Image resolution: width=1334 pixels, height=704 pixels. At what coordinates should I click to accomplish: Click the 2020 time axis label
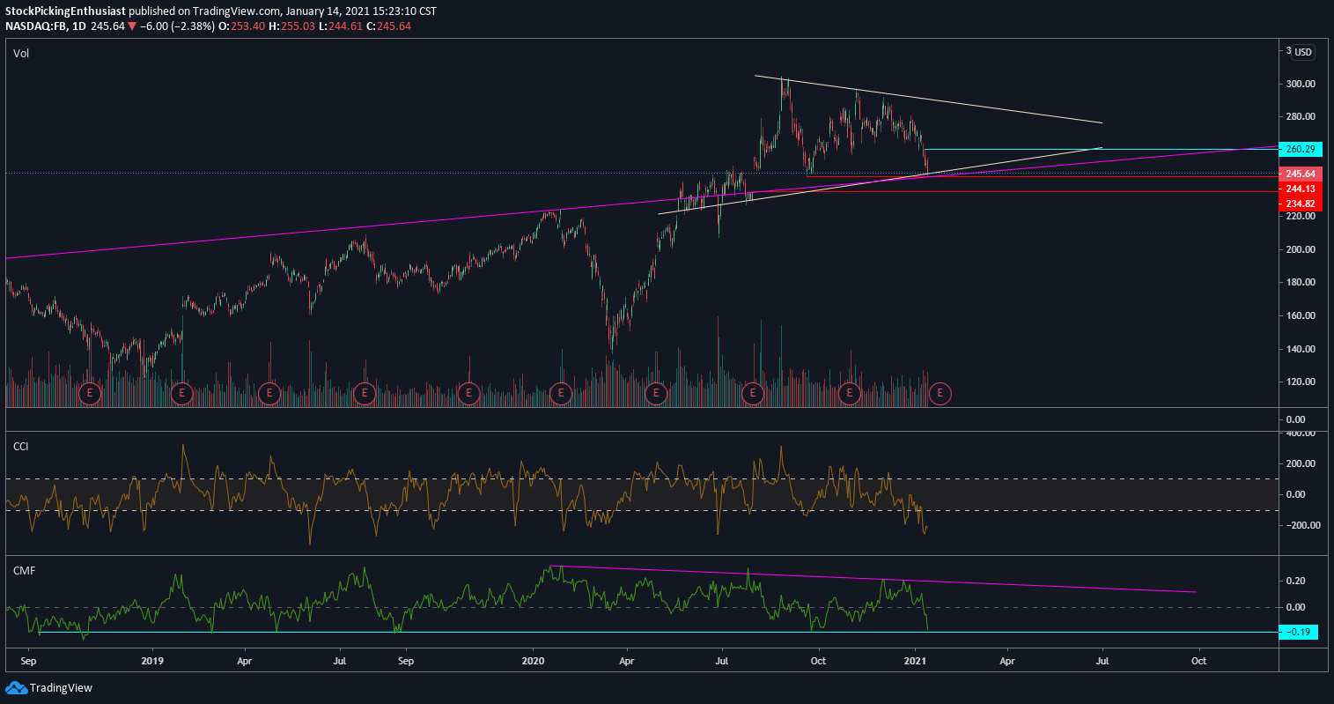tap(533, 660)
